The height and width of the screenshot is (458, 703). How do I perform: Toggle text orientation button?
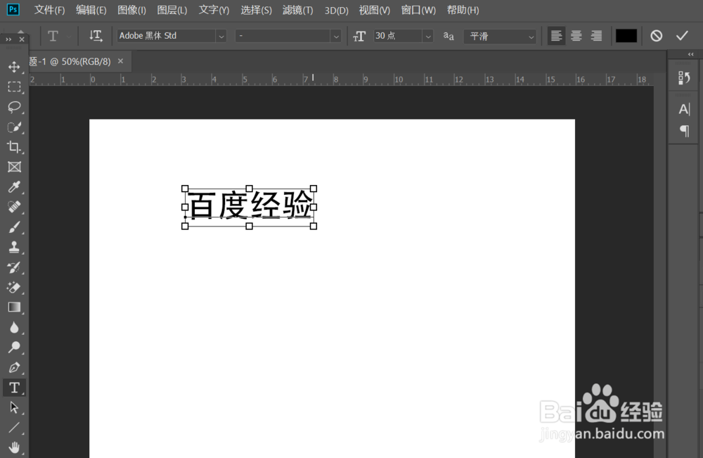[96, 36]
